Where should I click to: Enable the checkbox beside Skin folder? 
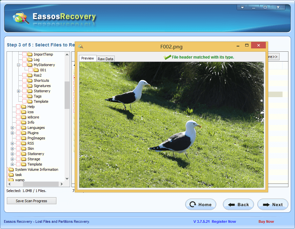(19, 148)
